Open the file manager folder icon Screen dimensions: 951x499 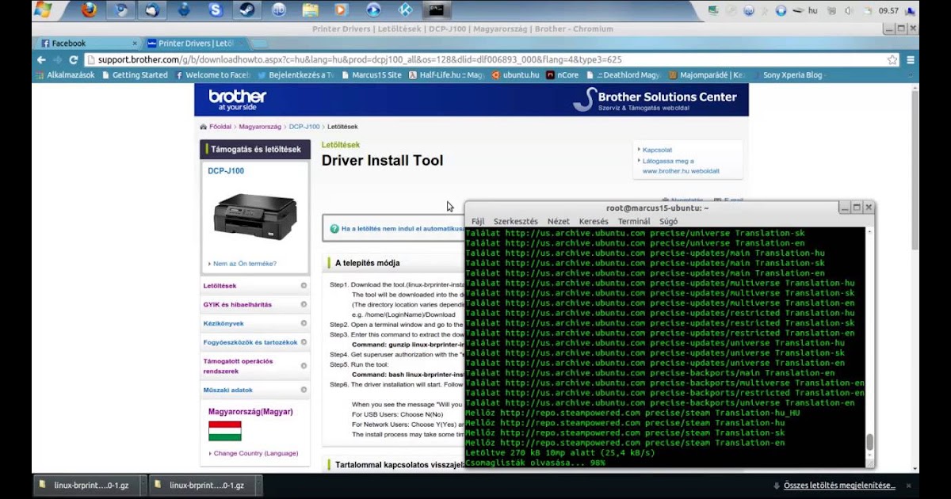[310, 10]
